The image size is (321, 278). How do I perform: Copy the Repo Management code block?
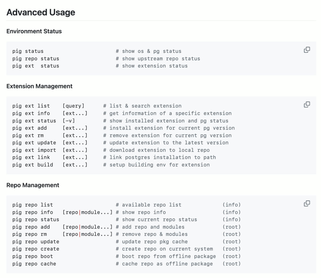(307, 203)
